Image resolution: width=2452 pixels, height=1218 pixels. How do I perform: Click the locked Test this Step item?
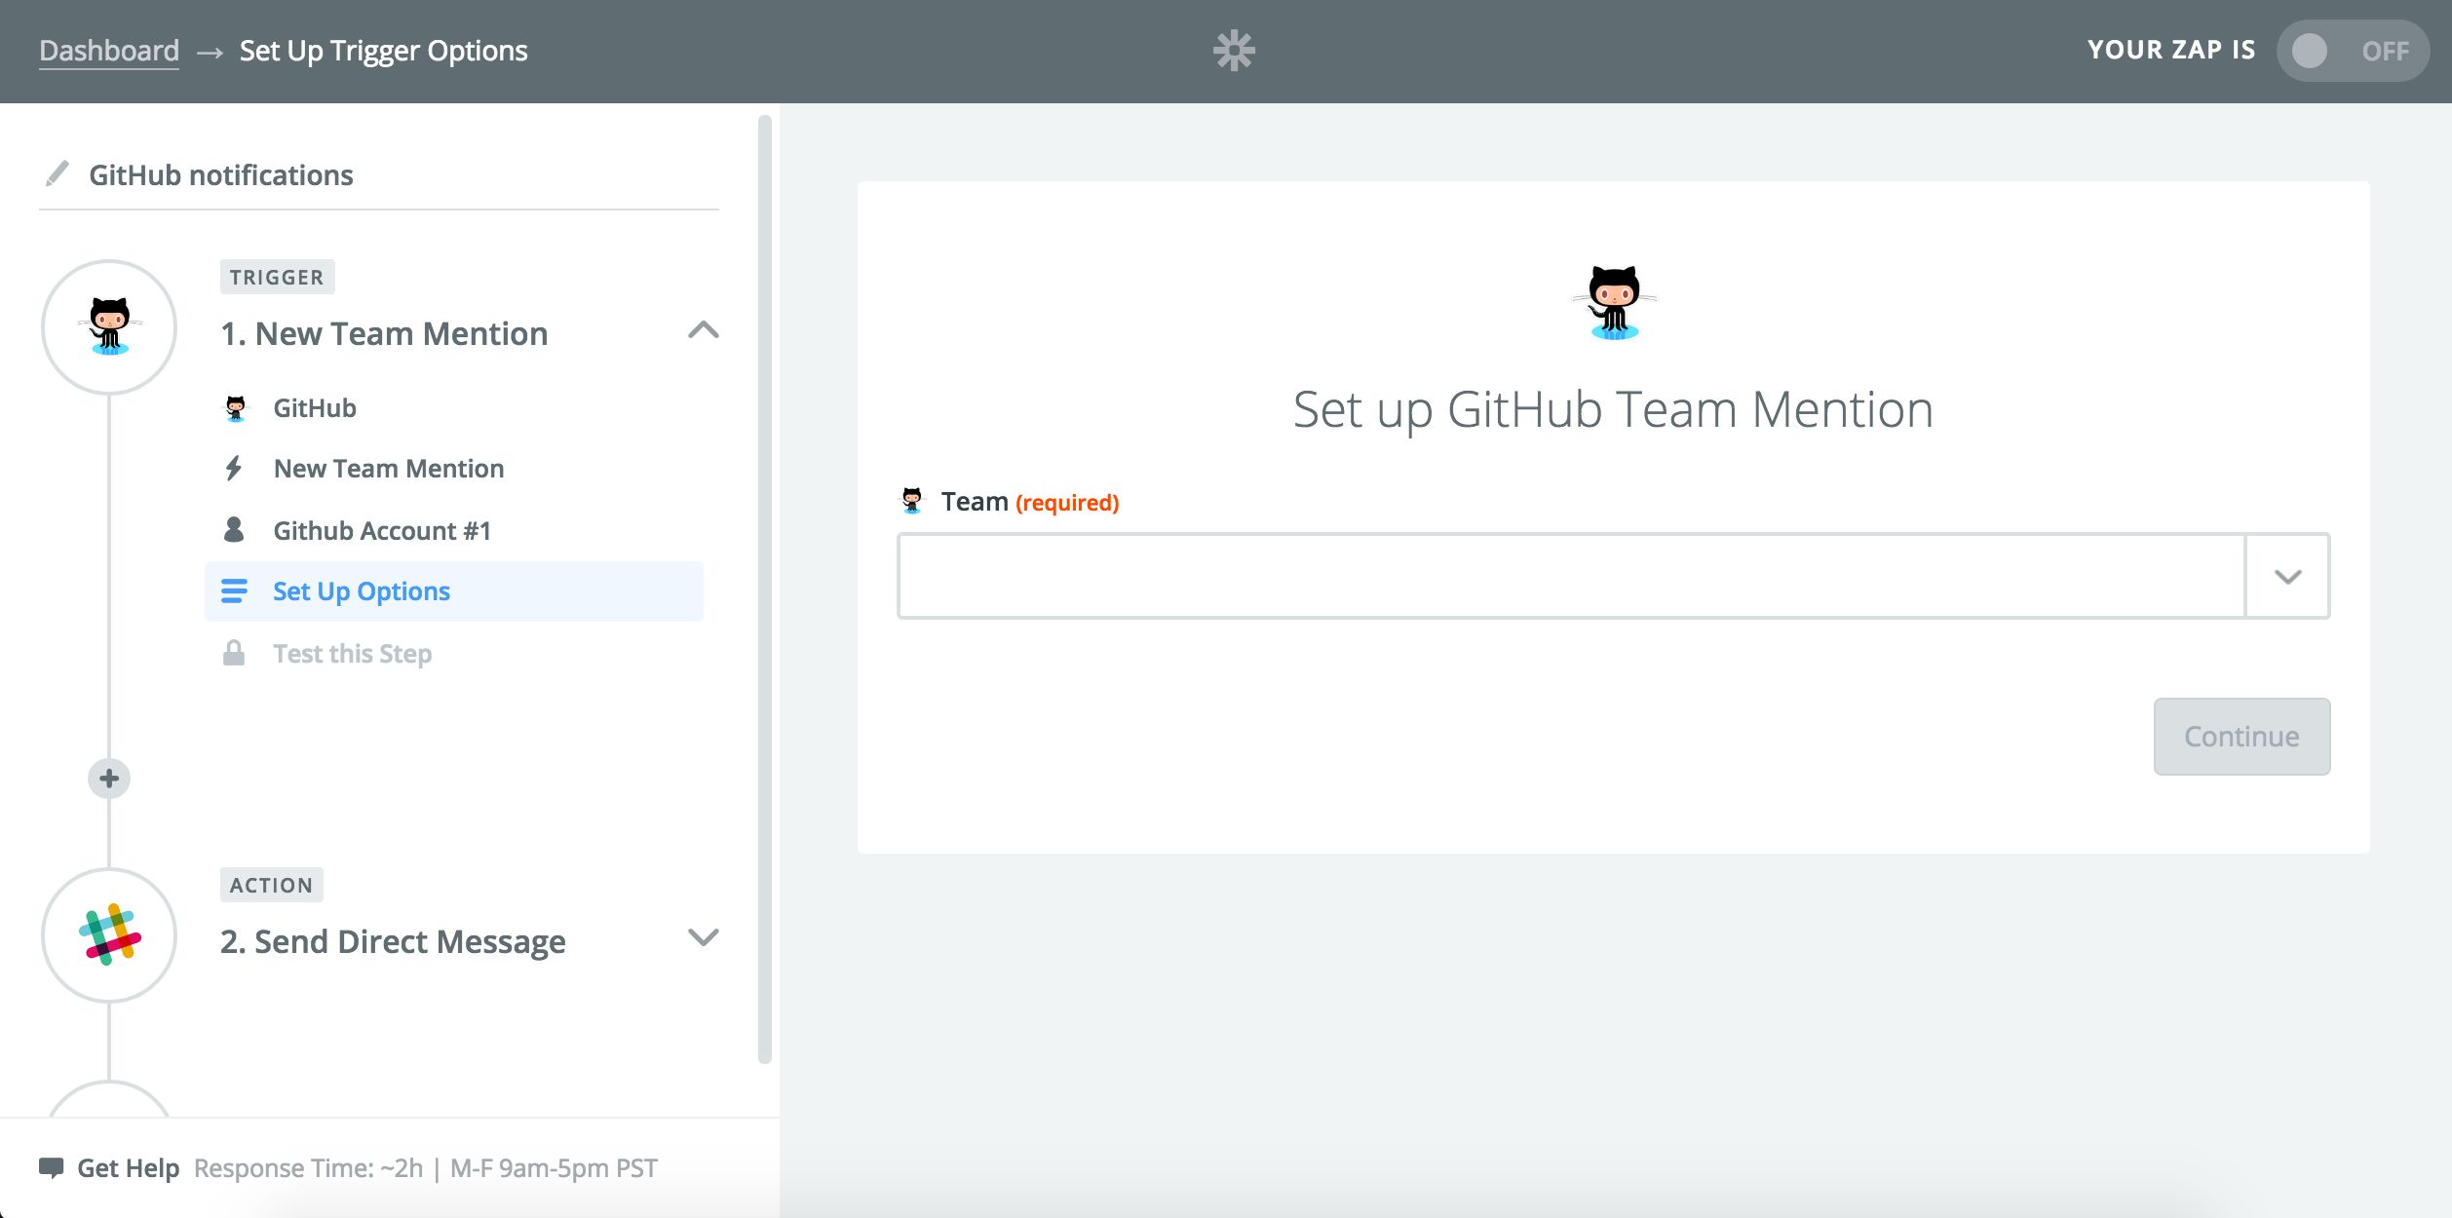(352, 654)
